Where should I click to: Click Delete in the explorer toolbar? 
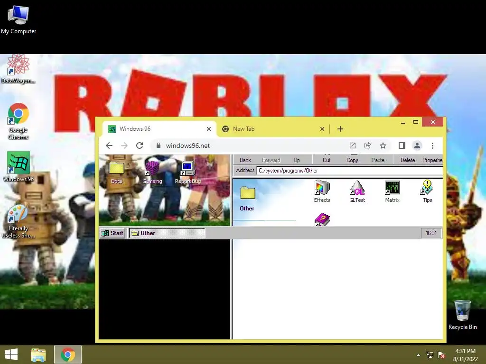click(408, 160)
